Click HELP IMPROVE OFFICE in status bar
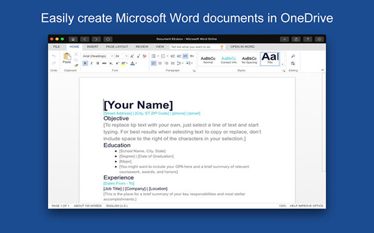The width and height of the screenshot is (374, 233). pos(307,206)
